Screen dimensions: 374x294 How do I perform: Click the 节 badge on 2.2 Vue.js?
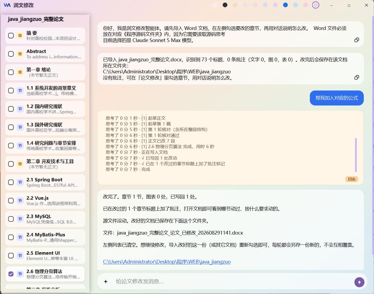(x=20, y=201)
